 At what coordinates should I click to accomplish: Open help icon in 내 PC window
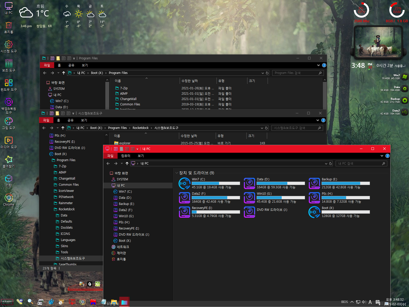(388, 156)
